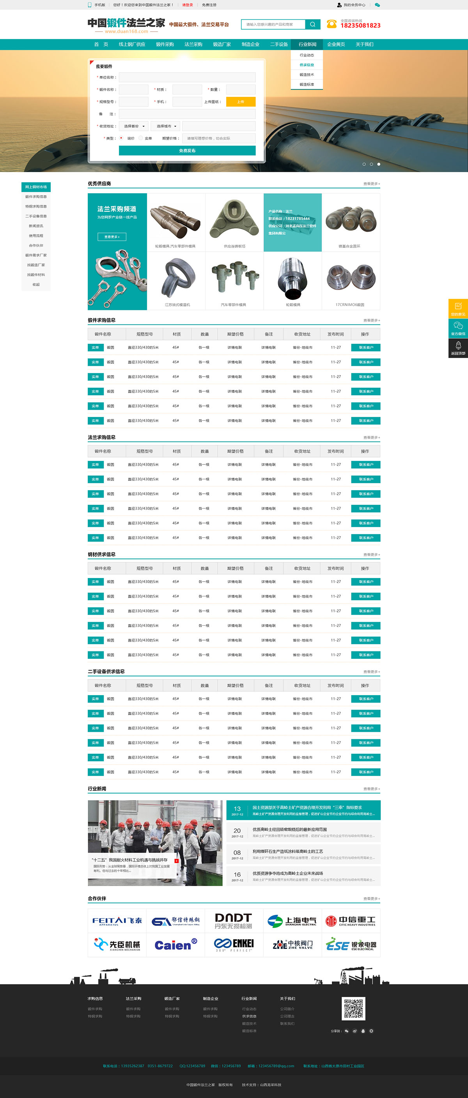Screen dimensions: 468x1098
Task: Click the last share icon in the footer
Action: (x=371, y=1031)
